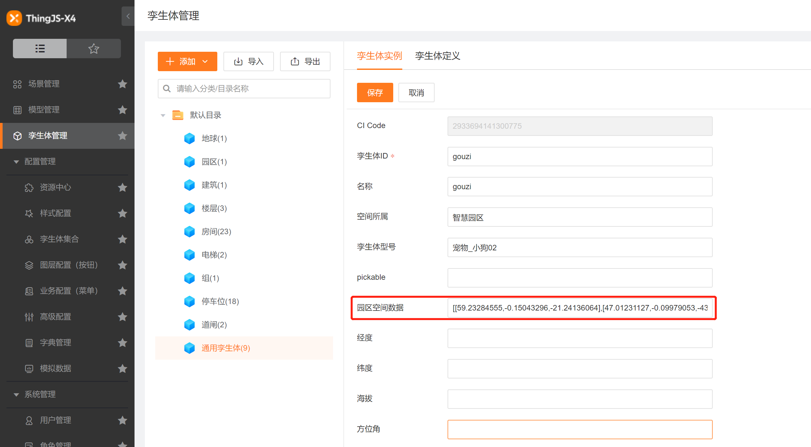Screen dimensions: 811x447
Task: Toggle favorite star for 用户管理
Action: coord(122,420)
